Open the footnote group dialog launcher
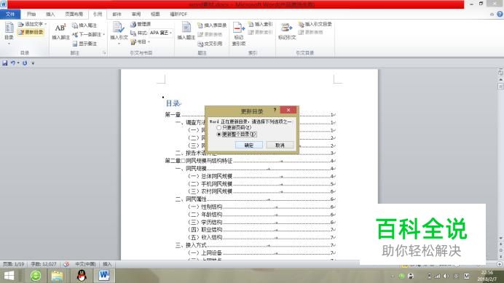Screen dimensions: 504x283 pos(104,53)
